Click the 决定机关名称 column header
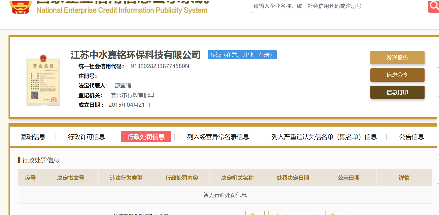 pyautogui.click(x=237, y=178)
